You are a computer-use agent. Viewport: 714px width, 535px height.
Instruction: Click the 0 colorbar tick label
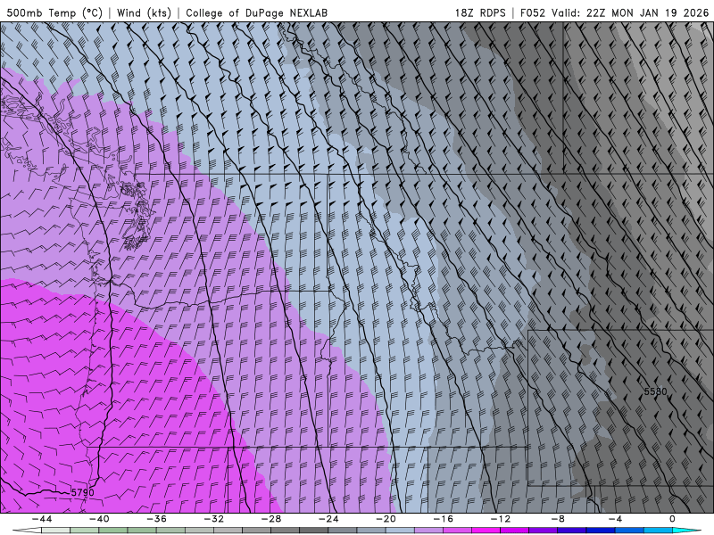click(x=673, y=519)
